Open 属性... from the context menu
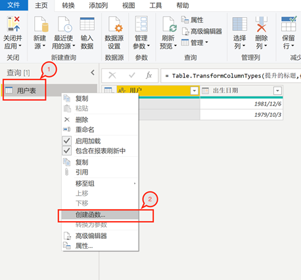 (x=100, y=246)
